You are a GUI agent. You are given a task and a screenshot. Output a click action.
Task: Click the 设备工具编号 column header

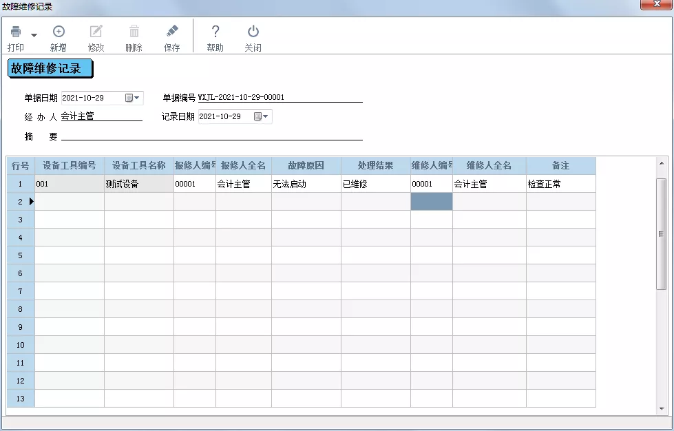coord(70,166)
